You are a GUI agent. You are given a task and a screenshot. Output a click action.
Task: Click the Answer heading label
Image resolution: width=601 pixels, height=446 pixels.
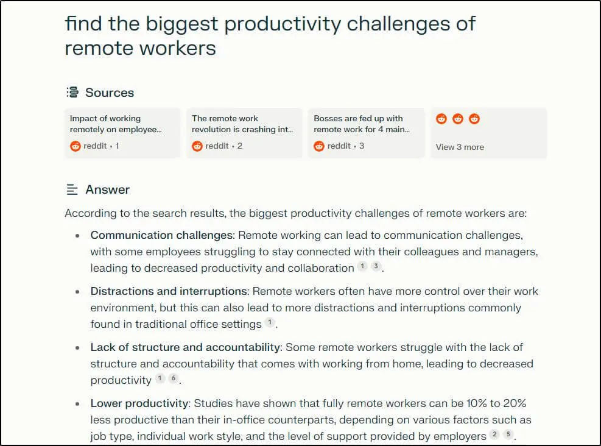click(108, 189)
